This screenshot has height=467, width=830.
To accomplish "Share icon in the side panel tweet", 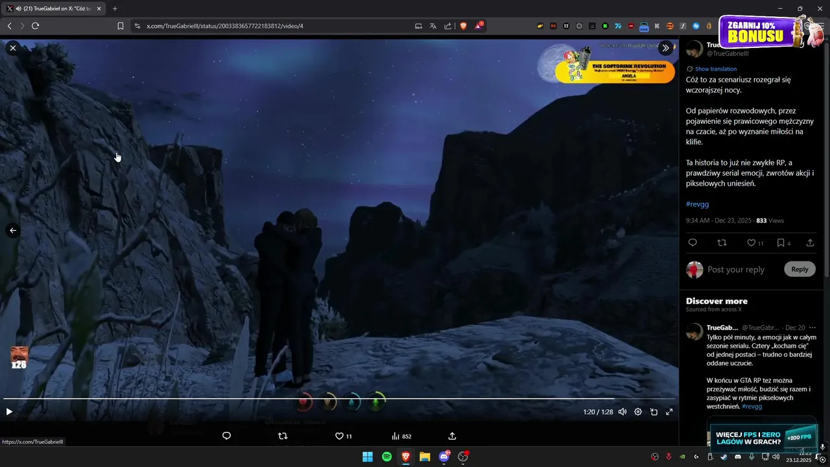I will coord(810,243).
